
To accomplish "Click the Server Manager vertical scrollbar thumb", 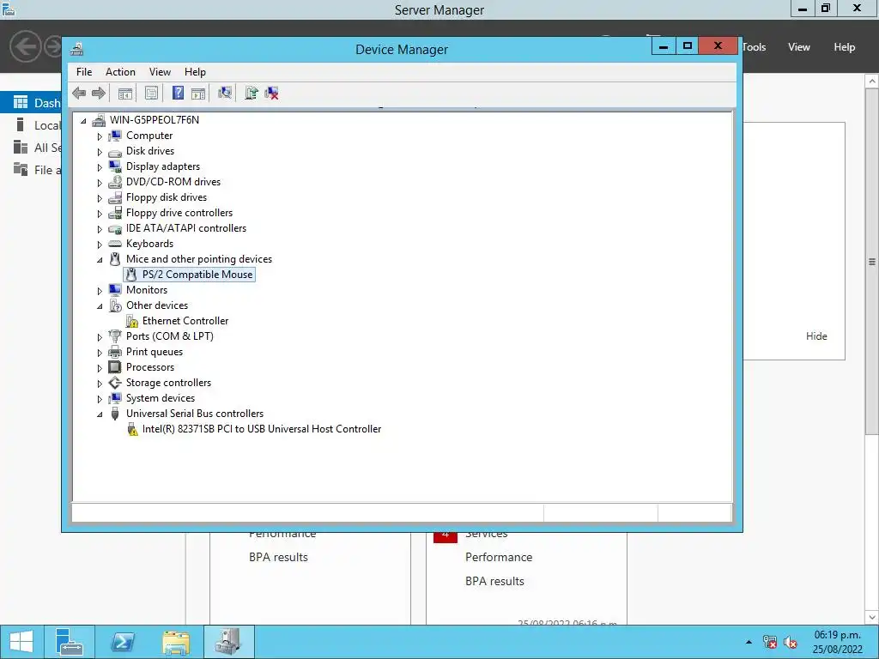I will coord(872,261).
